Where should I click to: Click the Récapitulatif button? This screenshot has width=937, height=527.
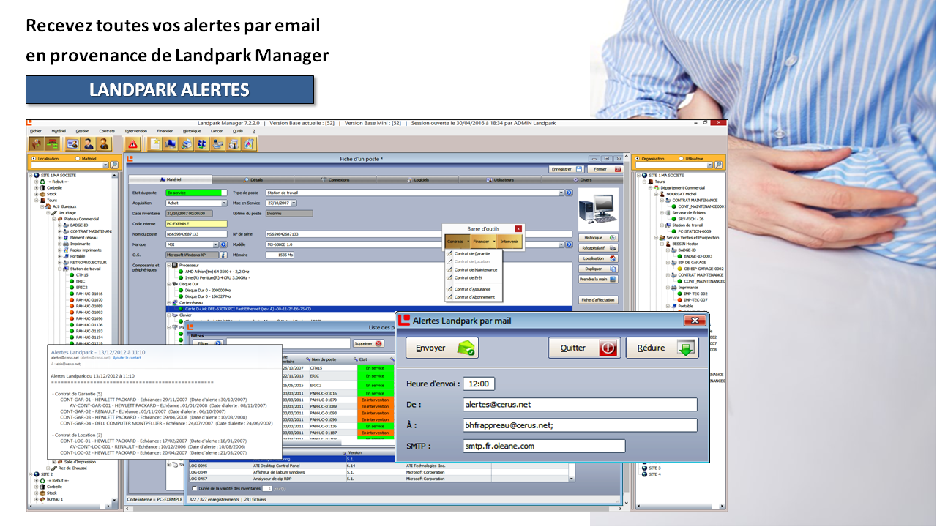click(x=598, y=248)
